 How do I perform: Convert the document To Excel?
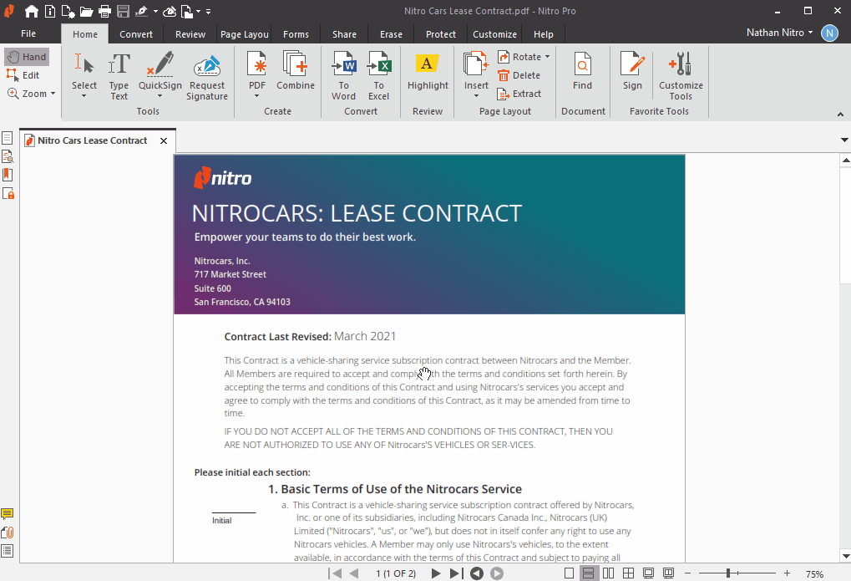[x=379, y=75]
